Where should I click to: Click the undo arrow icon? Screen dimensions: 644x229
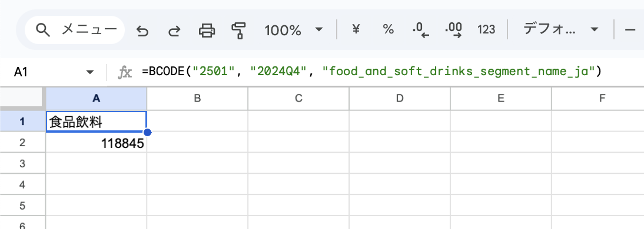click(142, 31)
